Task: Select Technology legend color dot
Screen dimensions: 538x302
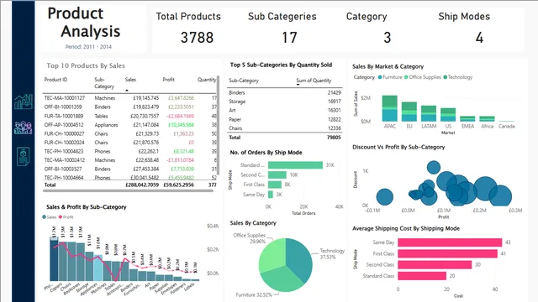Action: tap(446, 77)
